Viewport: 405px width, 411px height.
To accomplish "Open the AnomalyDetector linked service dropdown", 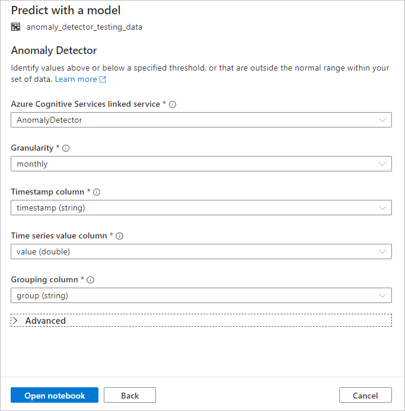I will click(201, 120).
